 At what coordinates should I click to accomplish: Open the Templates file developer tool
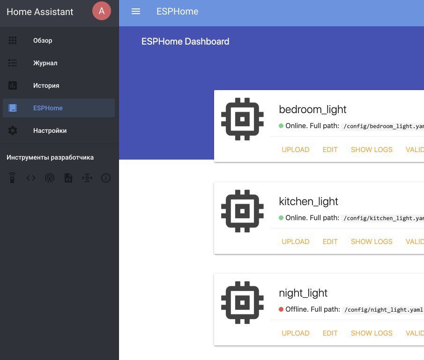(x=68, y=178)
